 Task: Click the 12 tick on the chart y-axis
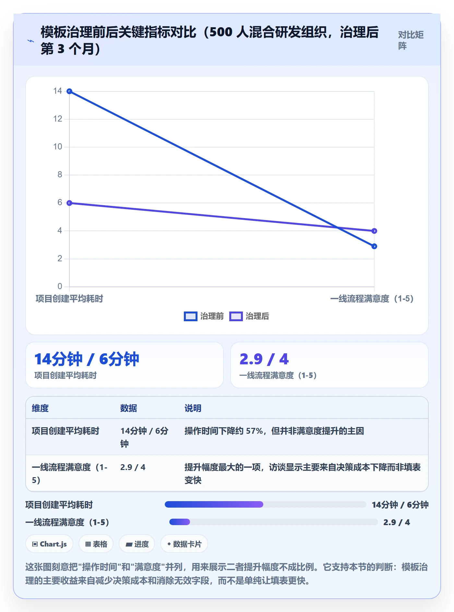[x=58, y=119]
